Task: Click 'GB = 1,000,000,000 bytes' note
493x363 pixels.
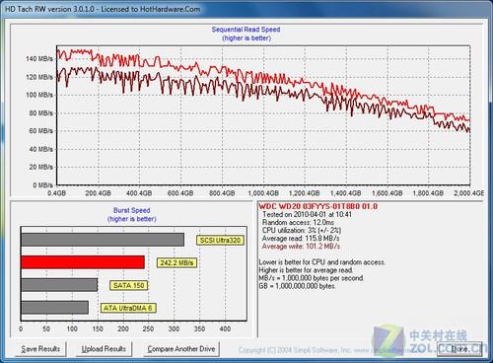Action: pyautogui.click(x=297, y=286)
